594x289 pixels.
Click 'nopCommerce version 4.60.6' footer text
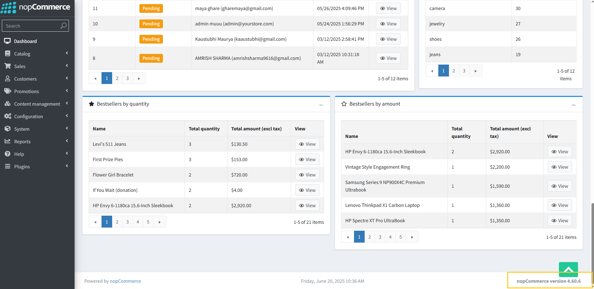[x=549, y=281]
